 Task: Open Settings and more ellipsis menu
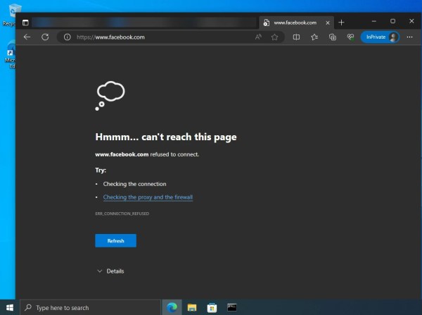pos(409,37)
